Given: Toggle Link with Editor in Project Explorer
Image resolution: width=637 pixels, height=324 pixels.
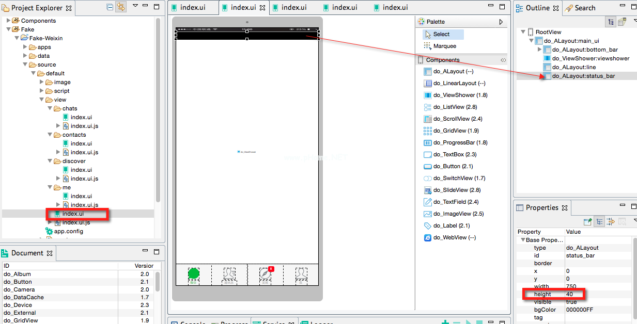Looking at the screenshot, I should (121, 7).
